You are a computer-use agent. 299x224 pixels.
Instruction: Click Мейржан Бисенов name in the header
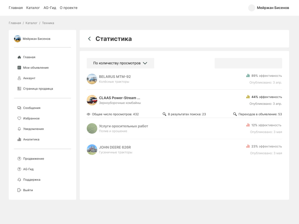click(x=273, y=8)
